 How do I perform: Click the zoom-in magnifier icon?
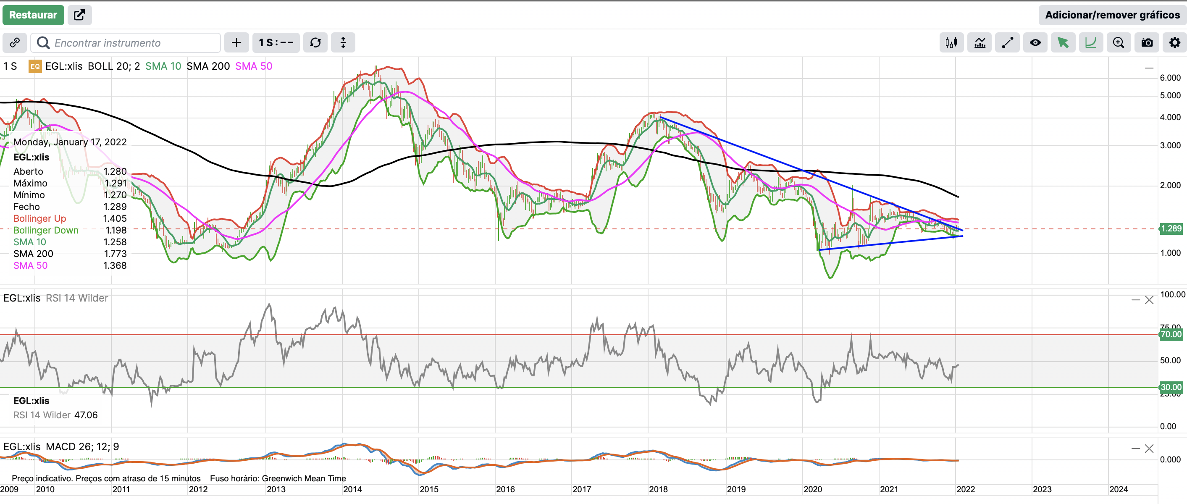pyautogui.click(x=1119, y=43)
